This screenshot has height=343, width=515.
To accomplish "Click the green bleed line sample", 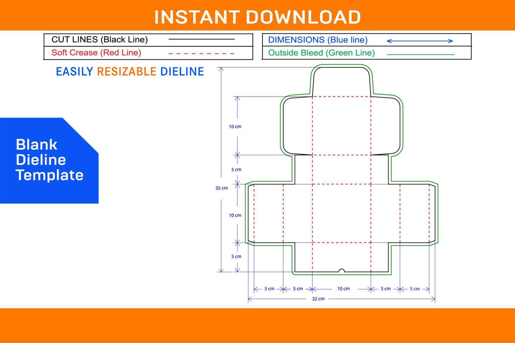I will 421,54.
